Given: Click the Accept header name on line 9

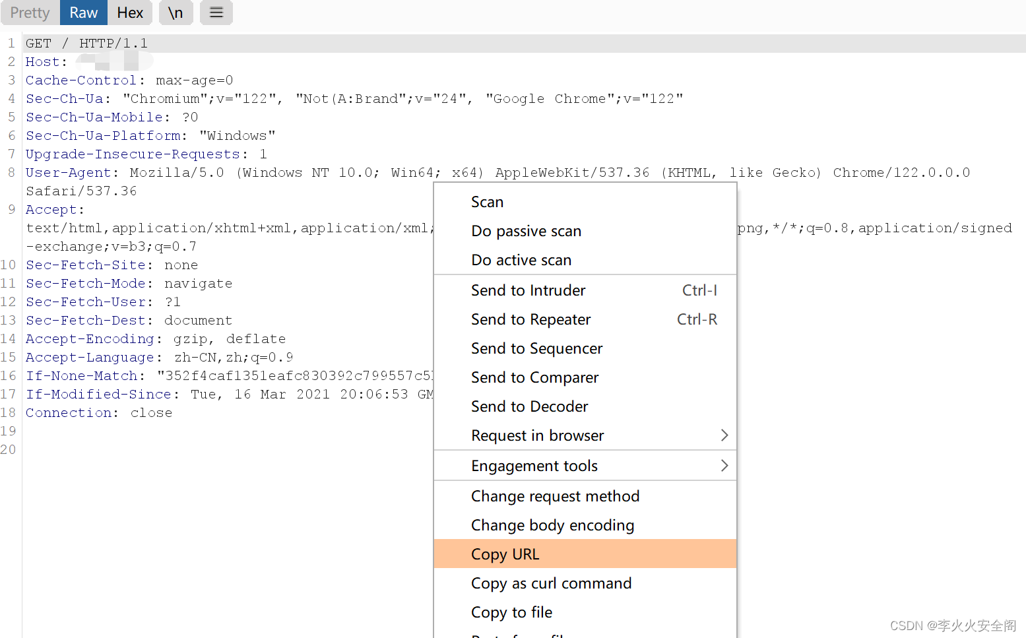Looking at the screenshot, I should click(51, 210).
